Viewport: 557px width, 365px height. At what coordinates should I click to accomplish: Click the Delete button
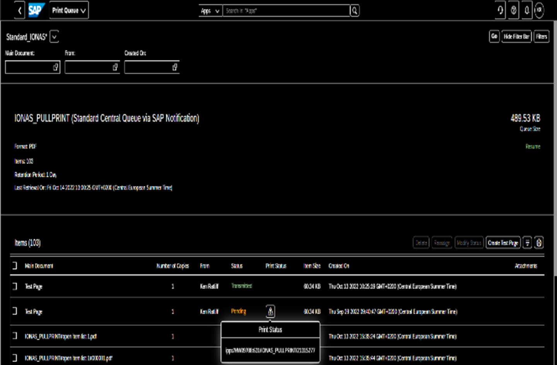(421, 243)
